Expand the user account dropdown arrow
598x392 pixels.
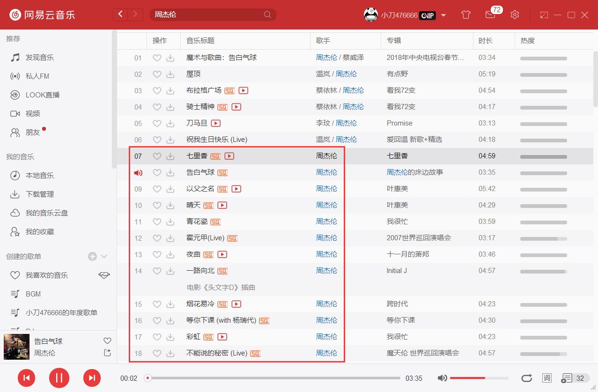pyautogui.click(x=443, y=15)
